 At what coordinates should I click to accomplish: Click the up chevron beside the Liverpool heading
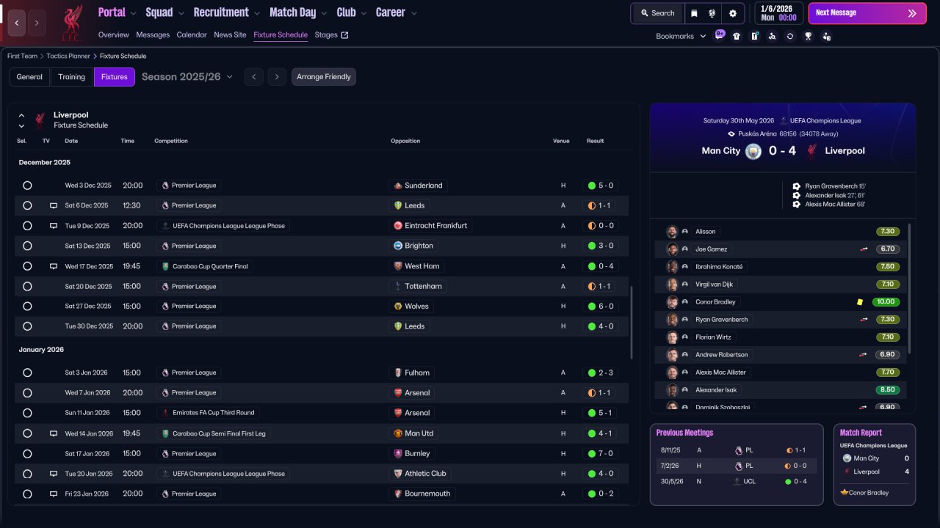21,115
